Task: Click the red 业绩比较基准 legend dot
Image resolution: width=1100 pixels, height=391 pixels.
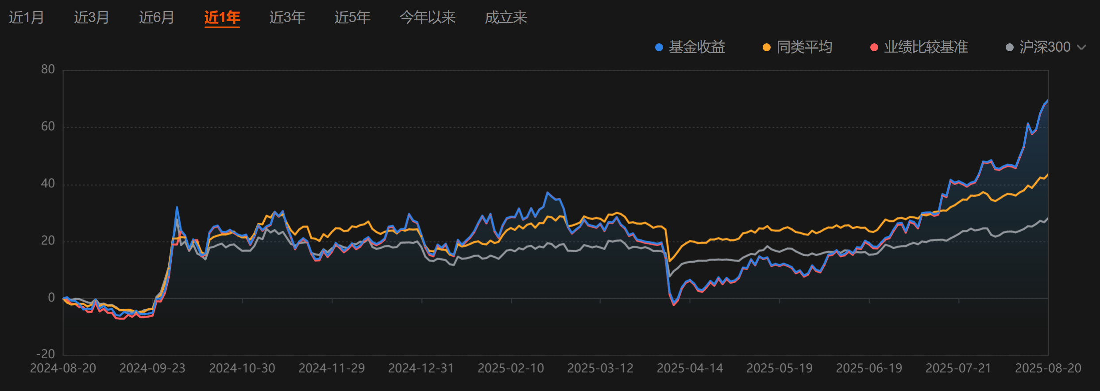Action: (874, 47)
